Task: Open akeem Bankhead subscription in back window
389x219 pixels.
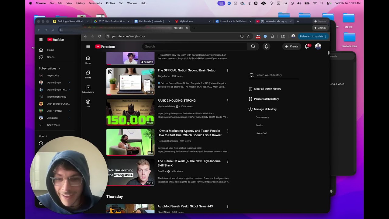Action: 57,97
